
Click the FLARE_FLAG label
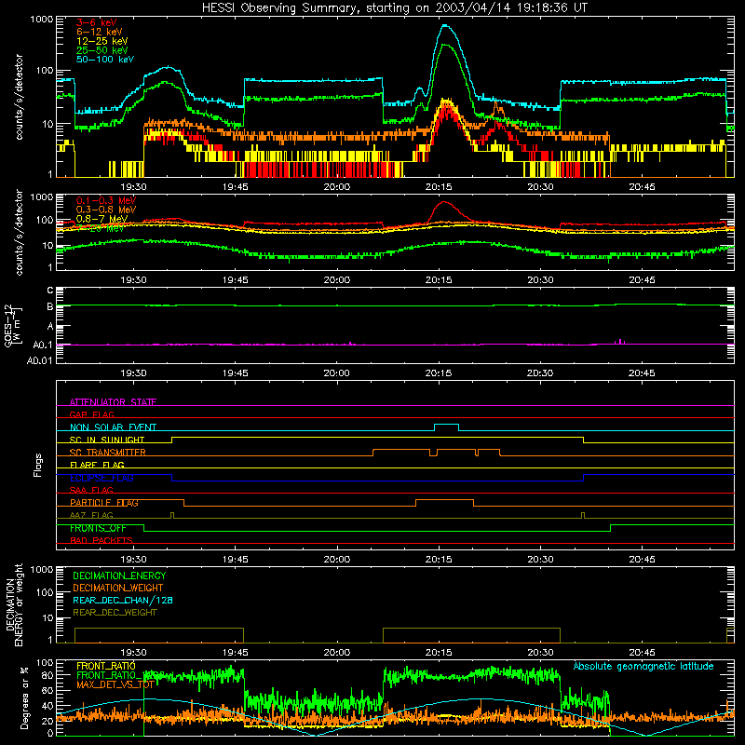pos(97,465)
